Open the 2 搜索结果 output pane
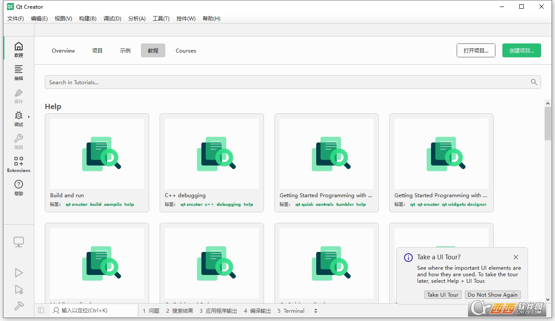The width and height of the screenshot is (555, 321). click(180, 311)
